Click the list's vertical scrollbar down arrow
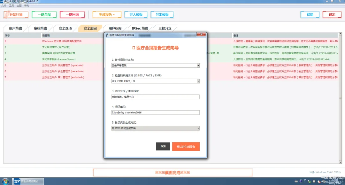Image resolution: width=345 pixels, height=185 pixels. pos(340,162)
